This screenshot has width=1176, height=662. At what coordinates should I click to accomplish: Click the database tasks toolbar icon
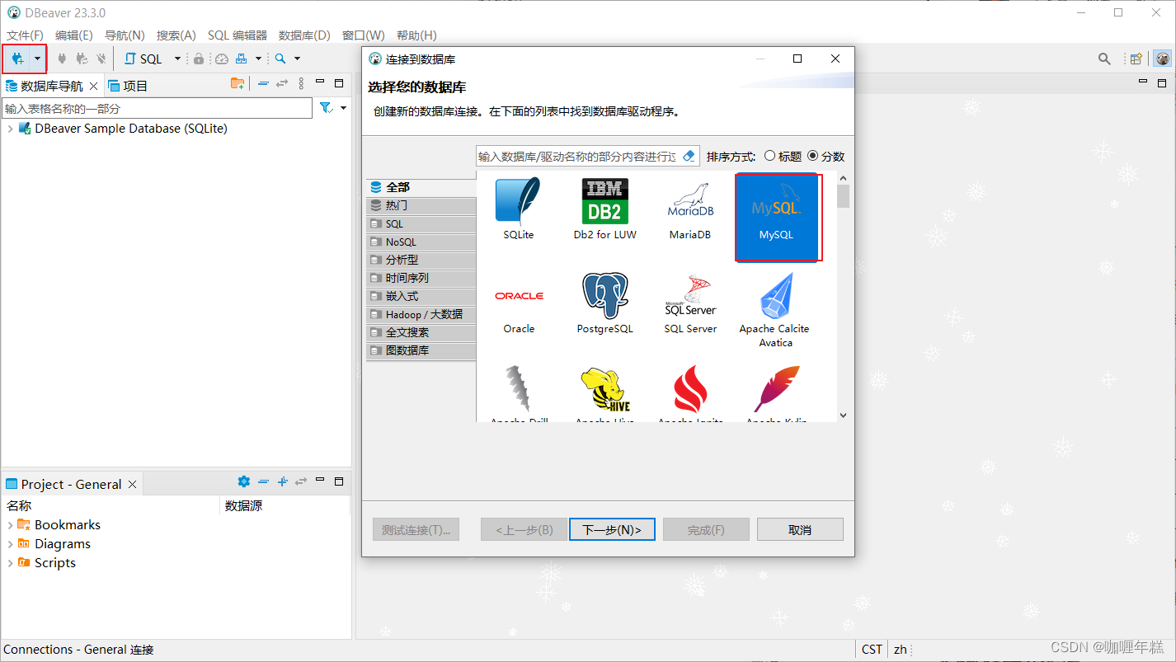(242, 59)
